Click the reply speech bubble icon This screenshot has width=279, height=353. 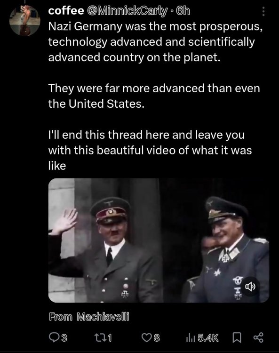click(x=54, y=337)
